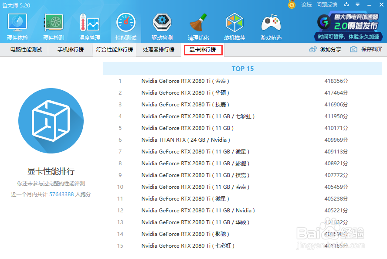Image resolution: width=387 pixels, height=259 pixels.
Task: Select RTX 2080 Ti ( 11 GB / 技嘉 ) row
Action: [x=243, y=175]
